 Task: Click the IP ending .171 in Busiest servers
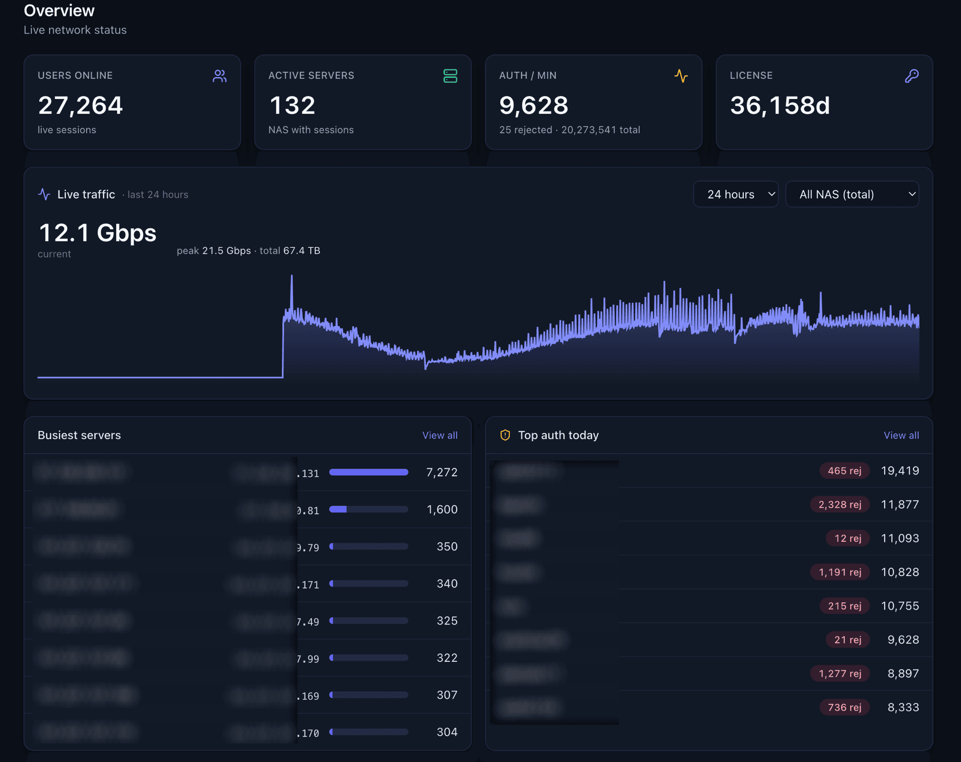coord(308,585)
